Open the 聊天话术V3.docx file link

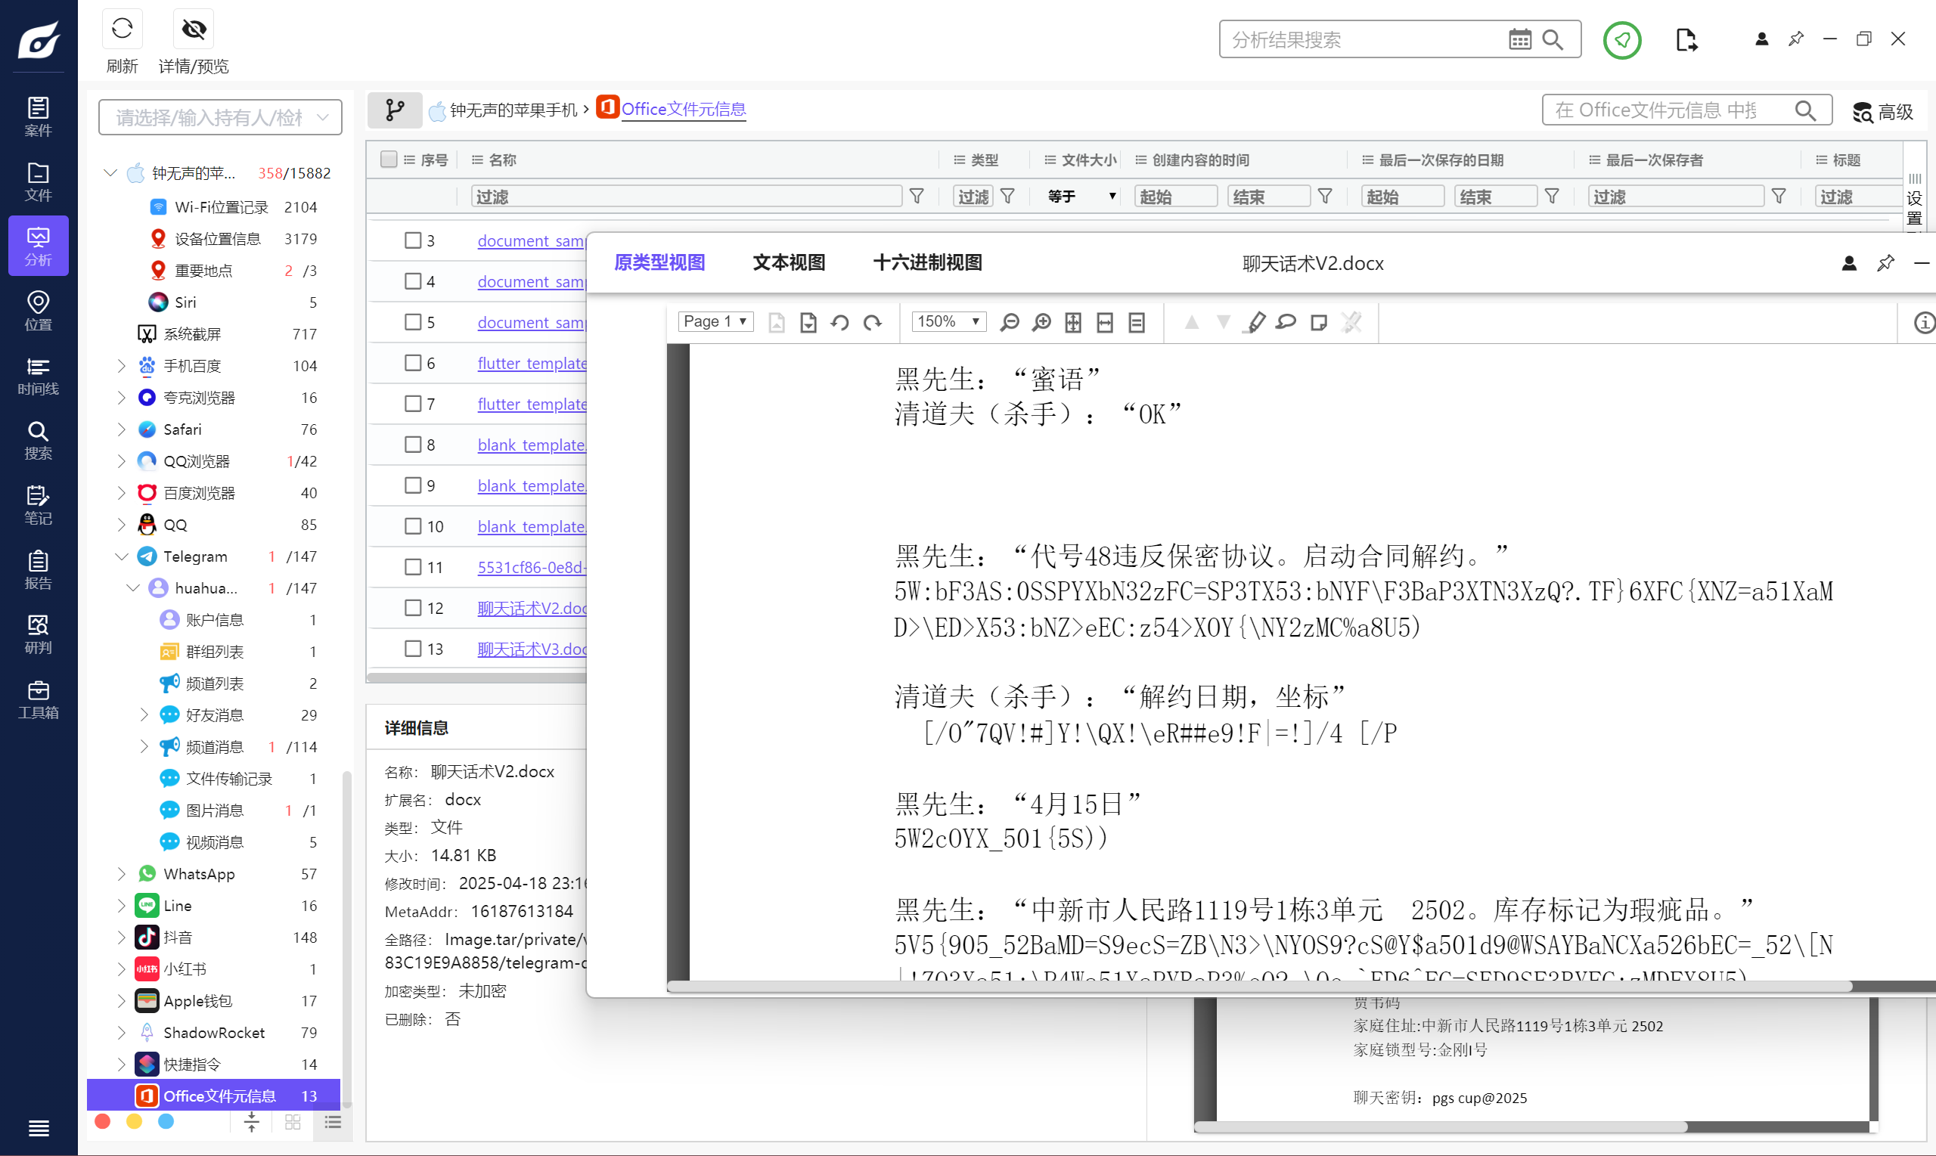coord(532,649)
